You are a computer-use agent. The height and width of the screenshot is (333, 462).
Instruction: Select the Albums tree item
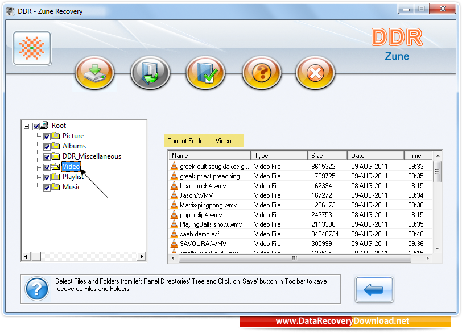(74, 146)
